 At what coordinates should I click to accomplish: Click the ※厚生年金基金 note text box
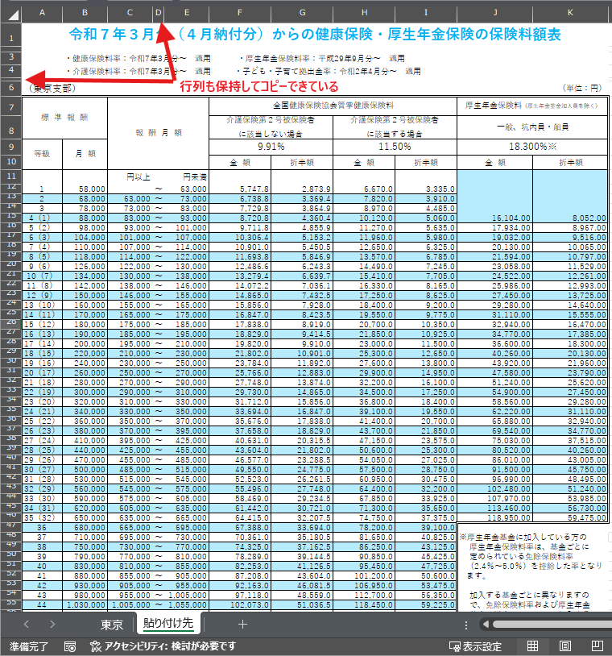coord(531,567)
